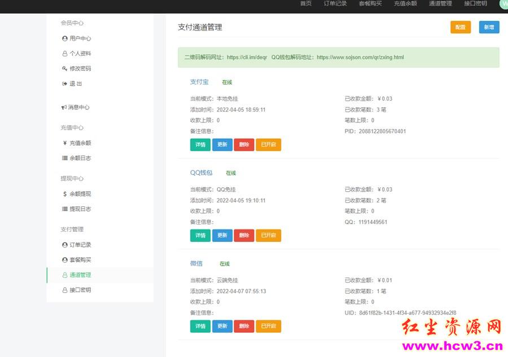This screenshot has width=508, height=357.
Task: Click 删除 for the QQ钱包 channel
Action: (244, 235)
